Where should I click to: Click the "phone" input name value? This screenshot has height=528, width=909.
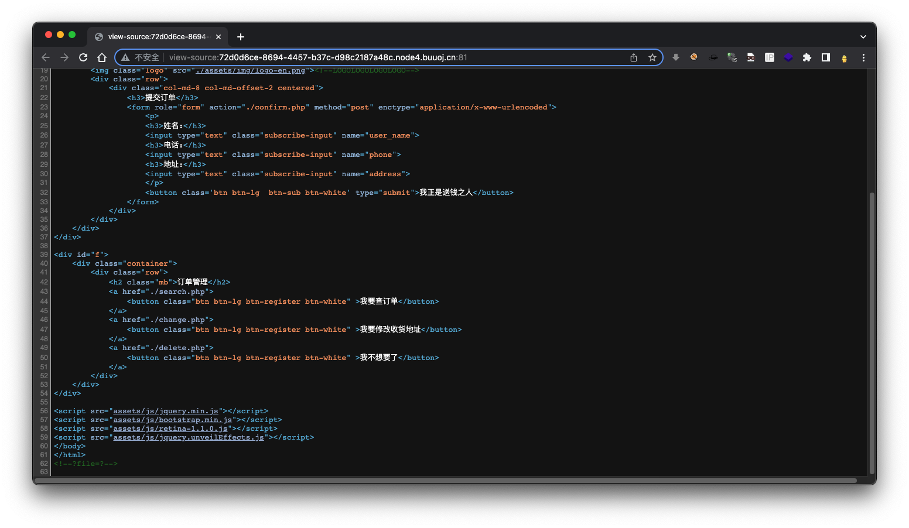pyautogui.click(x=381, y=155)
